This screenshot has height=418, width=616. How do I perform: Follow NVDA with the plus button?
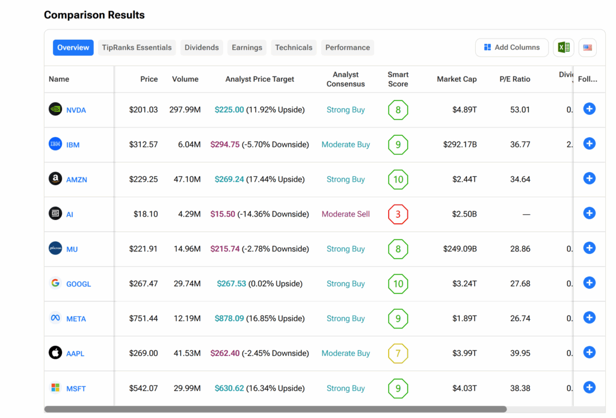pyautogui.click(x=590, y=109)
